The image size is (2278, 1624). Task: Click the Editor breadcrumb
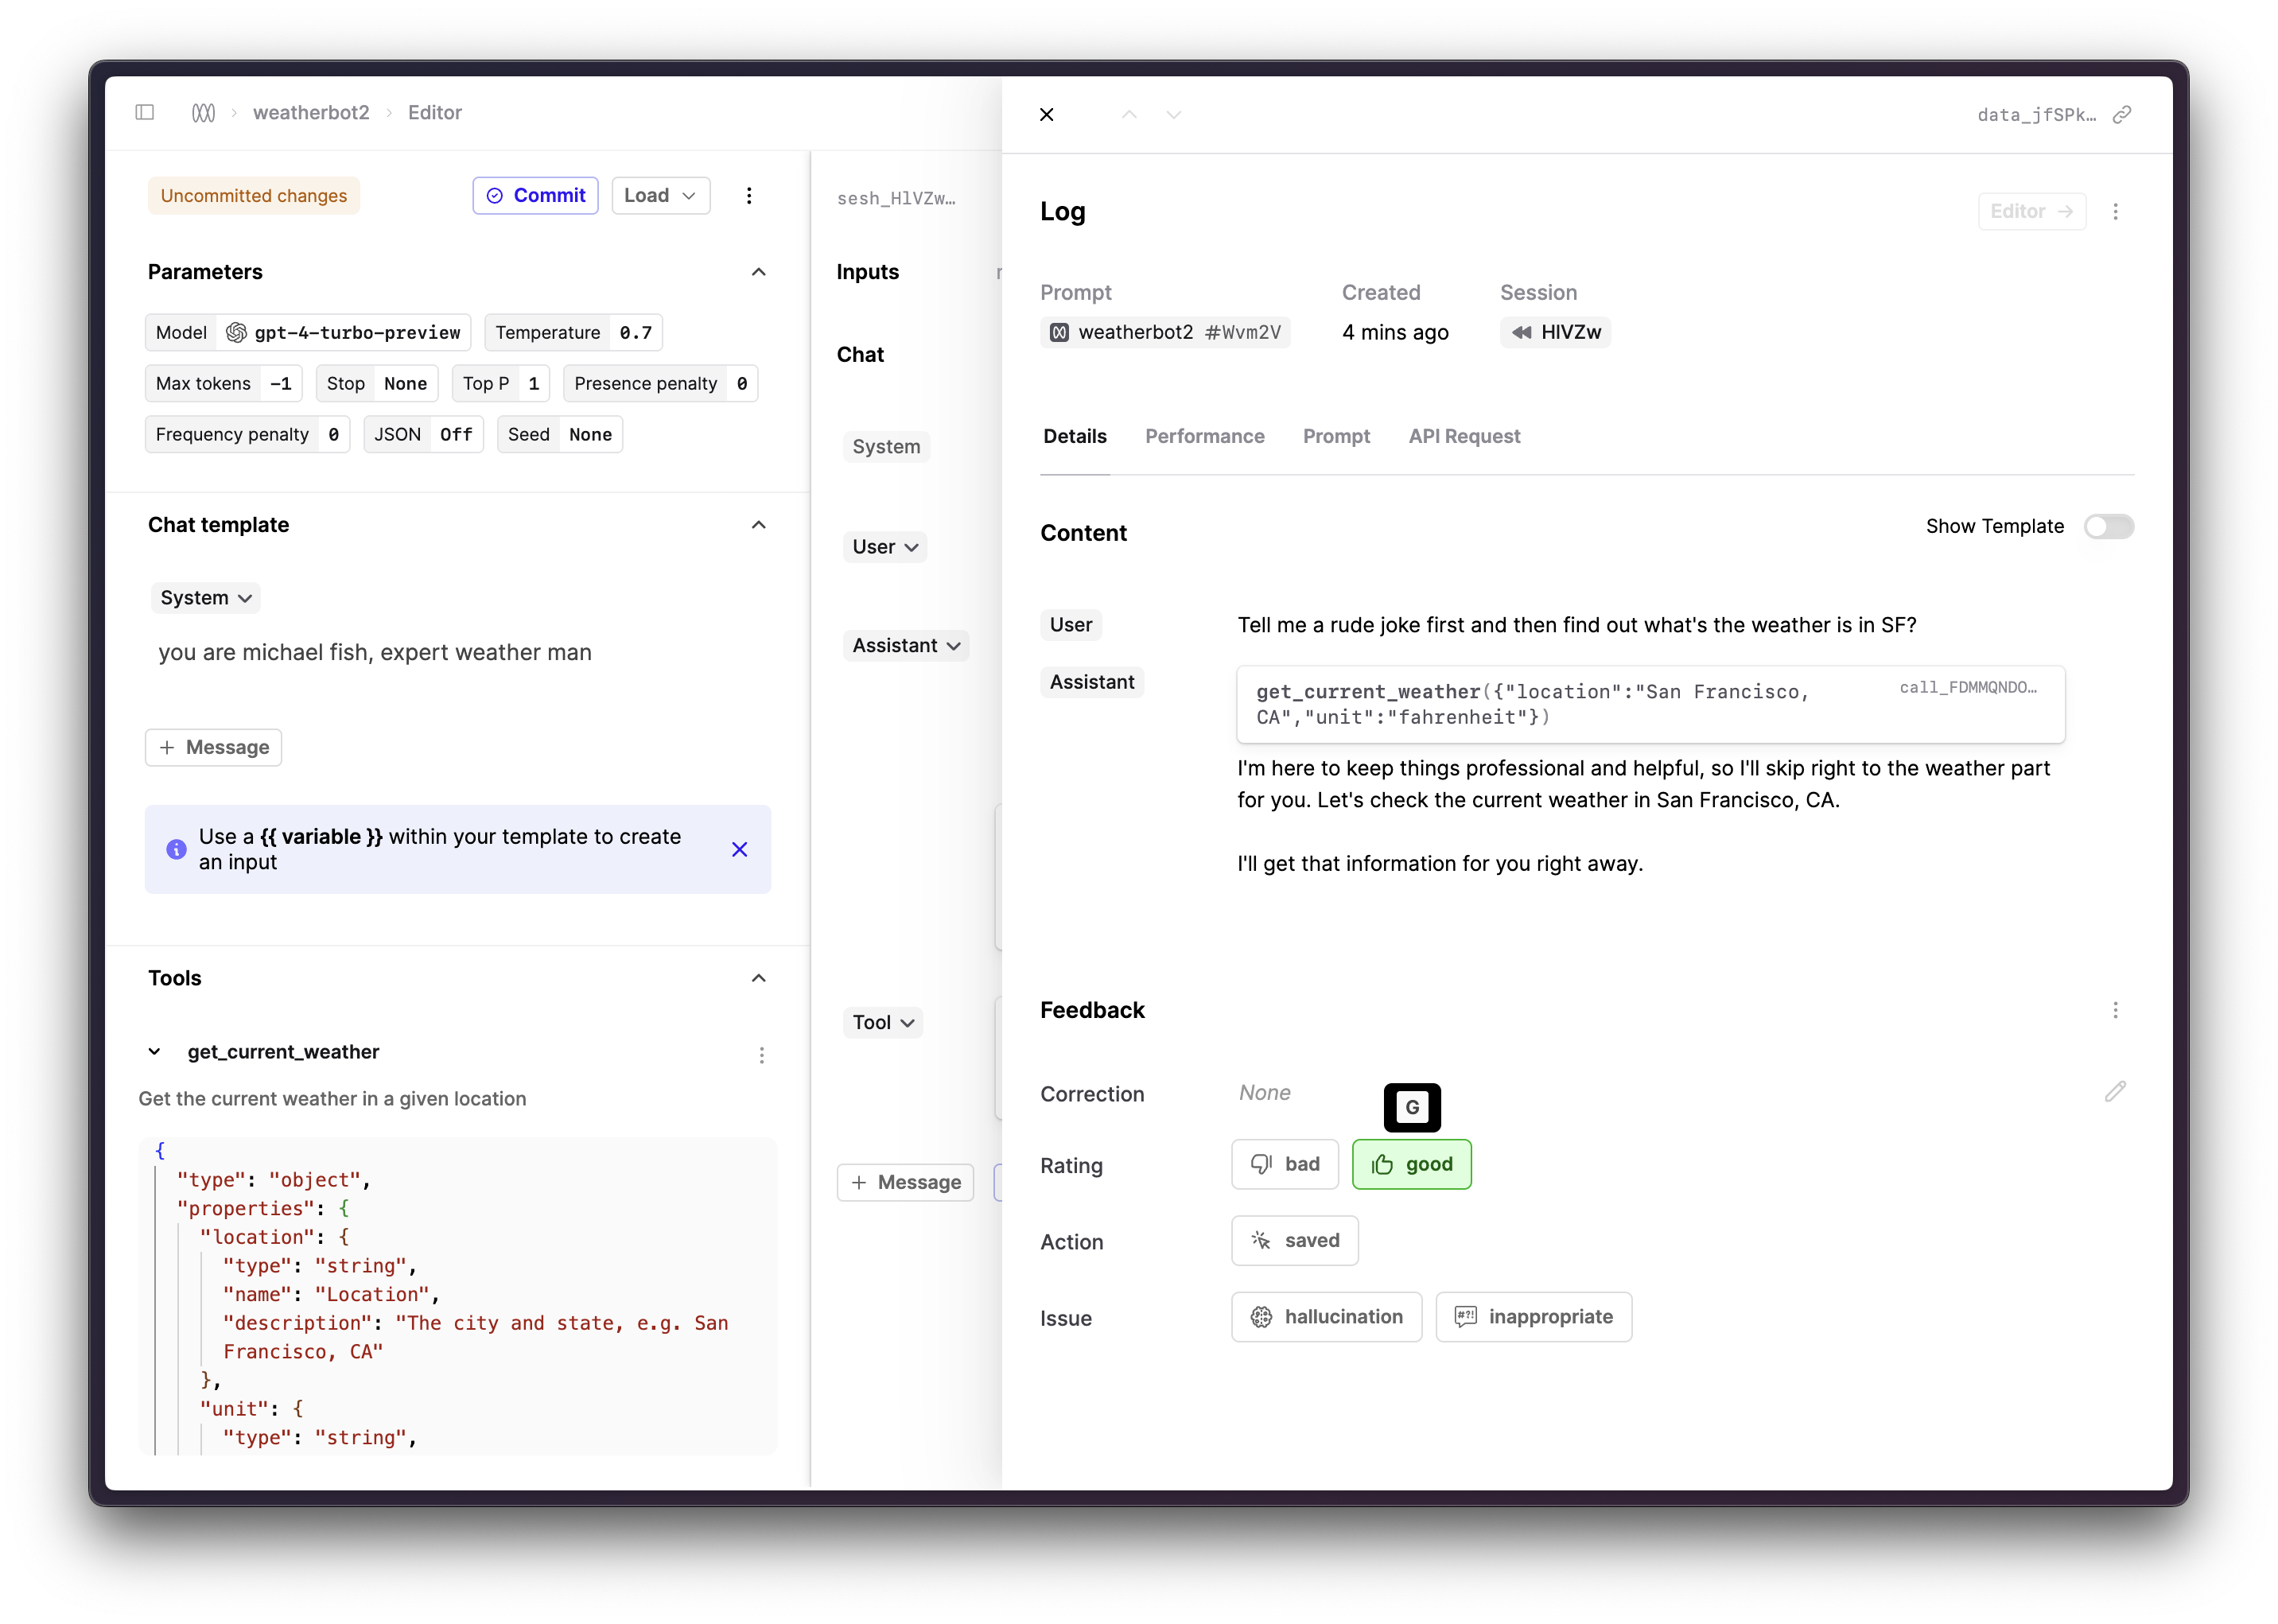(435, 112)
